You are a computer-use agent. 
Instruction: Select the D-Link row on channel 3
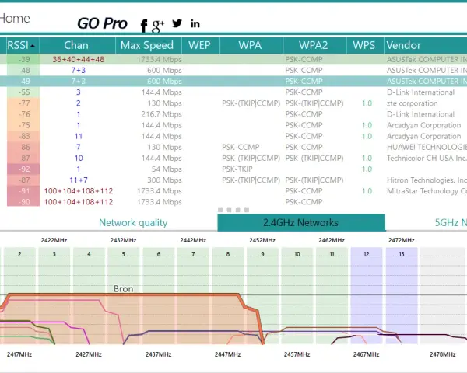point(233,92)
